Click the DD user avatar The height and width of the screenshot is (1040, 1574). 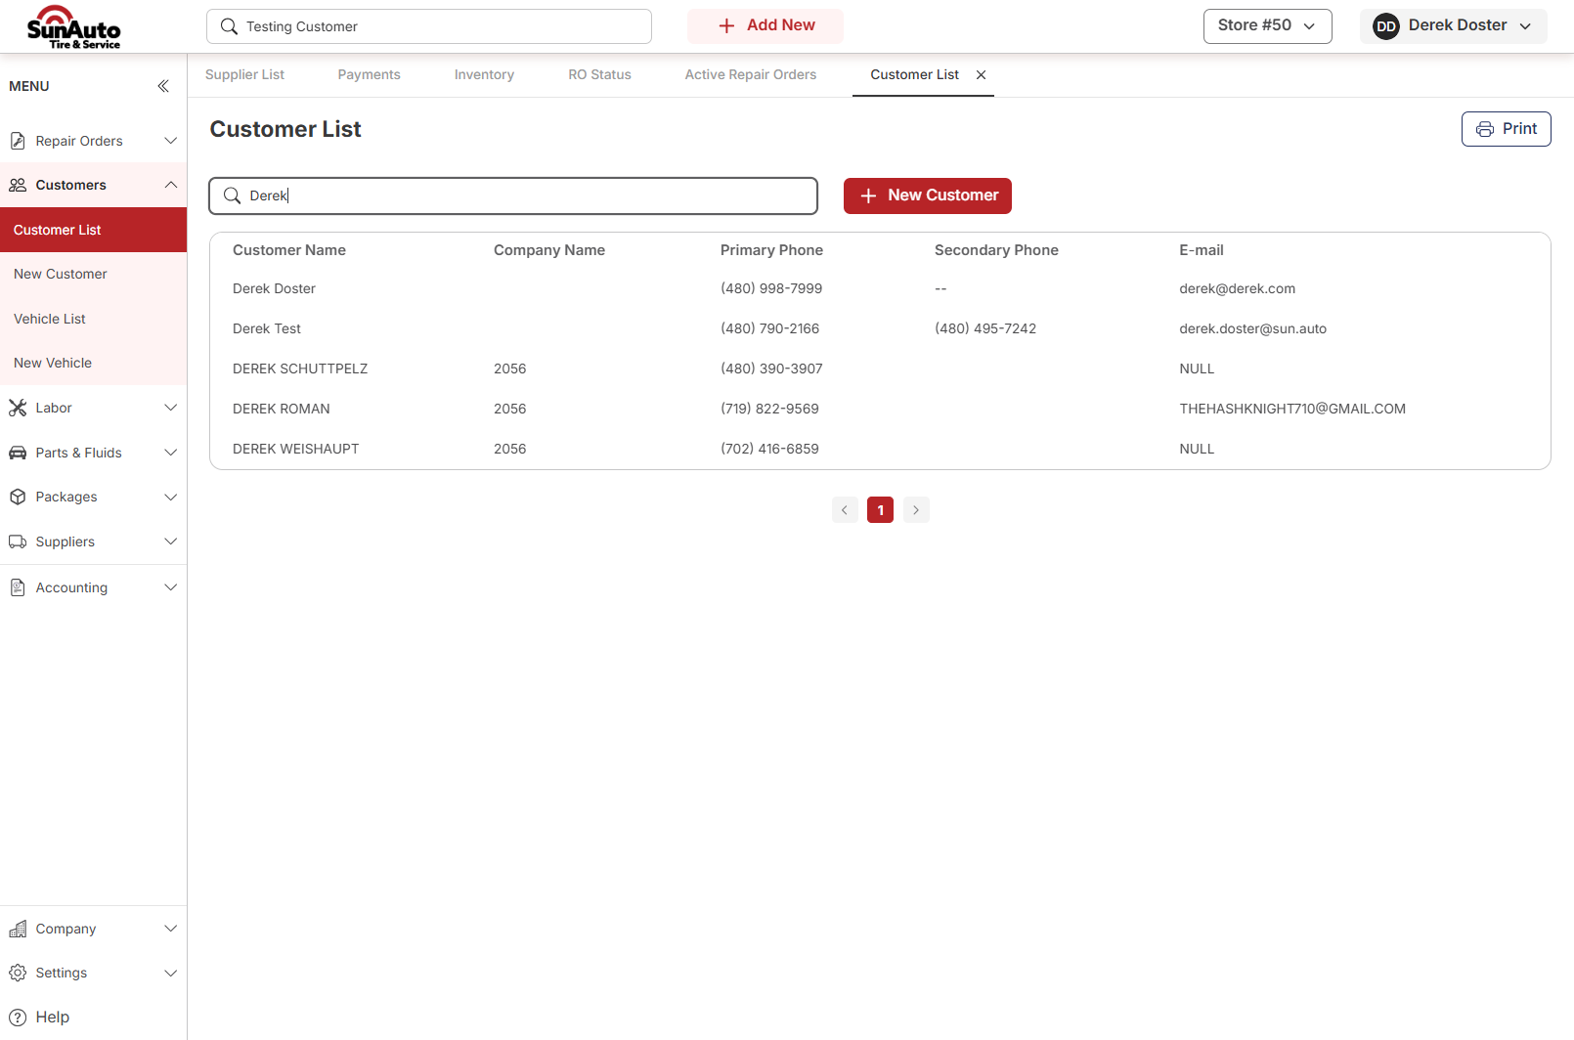1386,26
